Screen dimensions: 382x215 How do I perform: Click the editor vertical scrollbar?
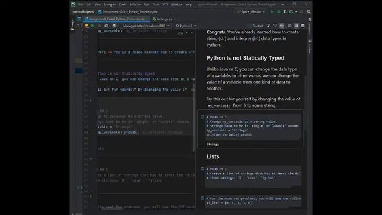(x=194, y=117)
